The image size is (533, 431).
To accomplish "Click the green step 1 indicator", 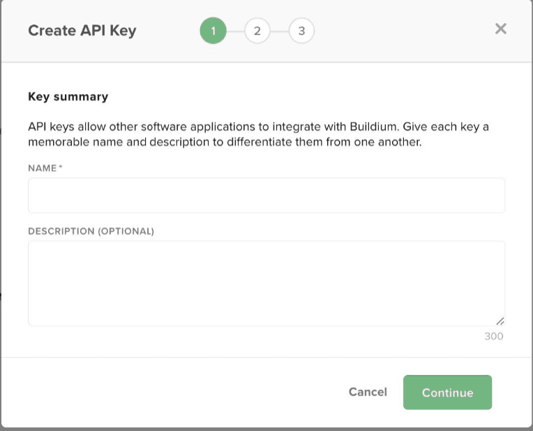I will point(213,31).
